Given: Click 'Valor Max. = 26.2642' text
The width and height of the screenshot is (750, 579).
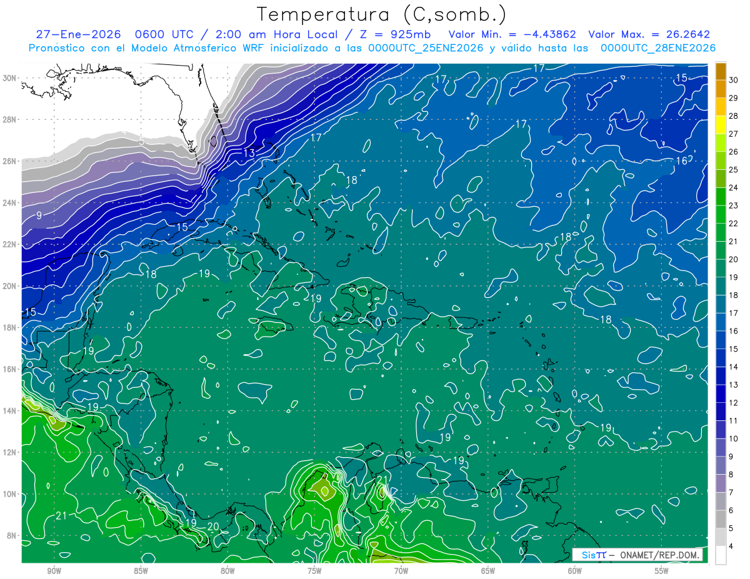Looking at the screenshot, I should 650,35.
